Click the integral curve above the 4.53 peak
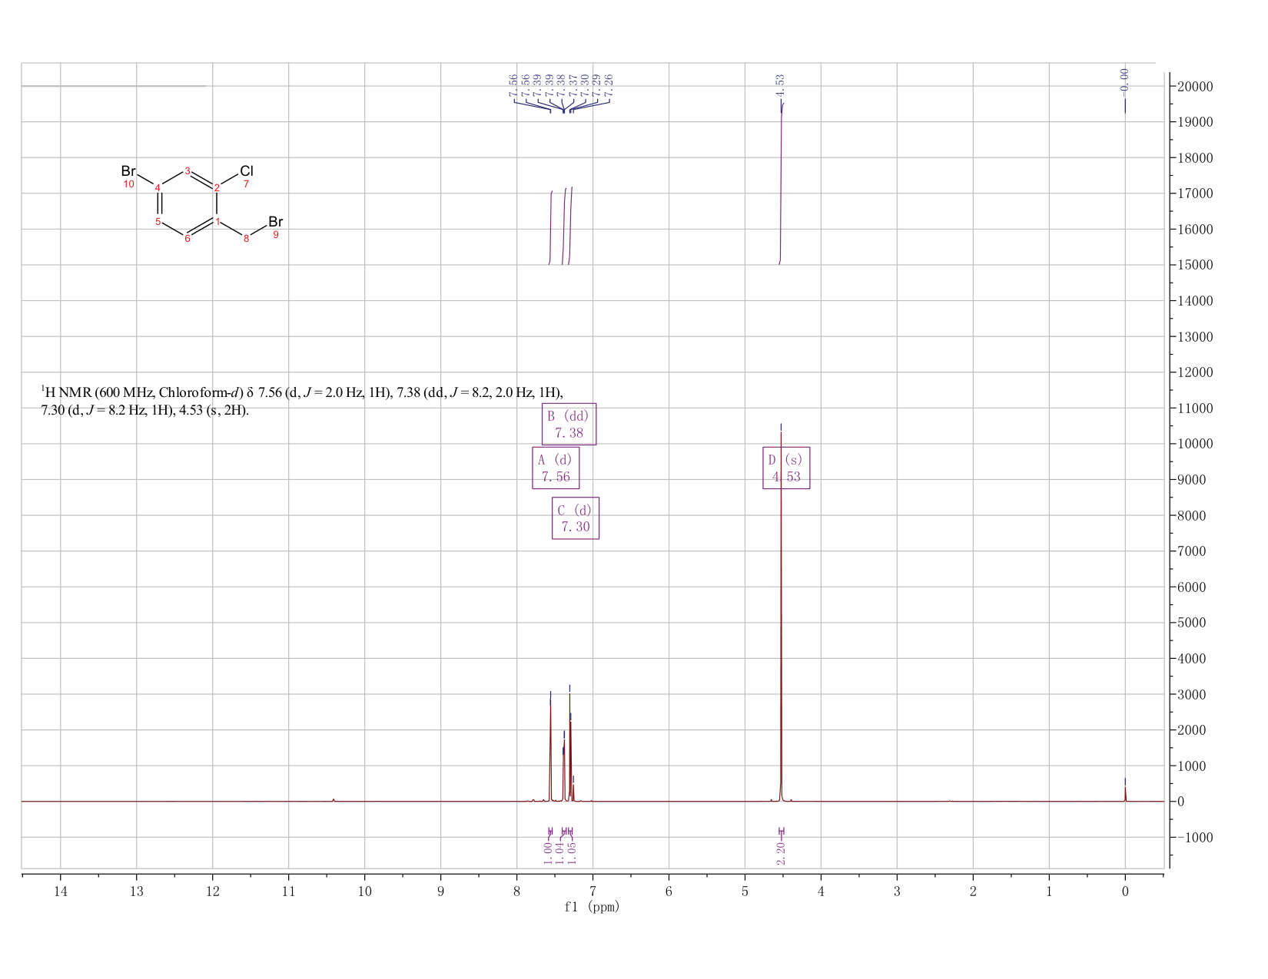This screenshot has width=1268, height=979. pyautogui.click(x=782, y=184)
